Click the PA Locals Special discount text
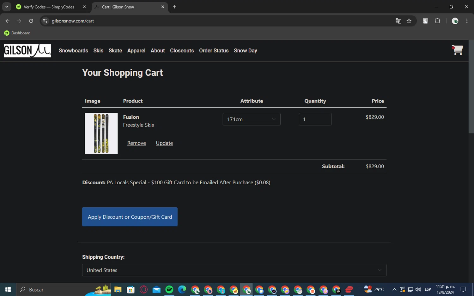This screenshot has height=296, width=474. tap(189, 182)
